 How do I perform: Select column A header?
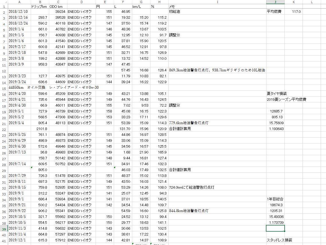pyautogui.click(x=19, y=2)
